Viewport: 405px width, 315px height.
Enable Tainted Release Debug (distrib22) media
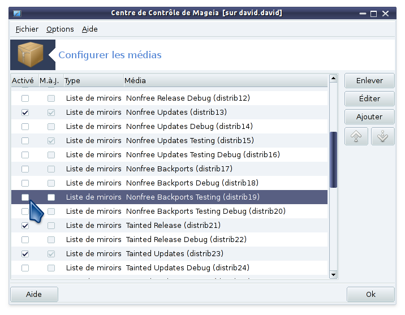tap(25, 240)
